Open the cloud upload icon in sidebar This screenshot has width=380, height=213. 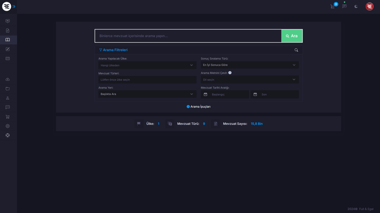pos(8,80)
